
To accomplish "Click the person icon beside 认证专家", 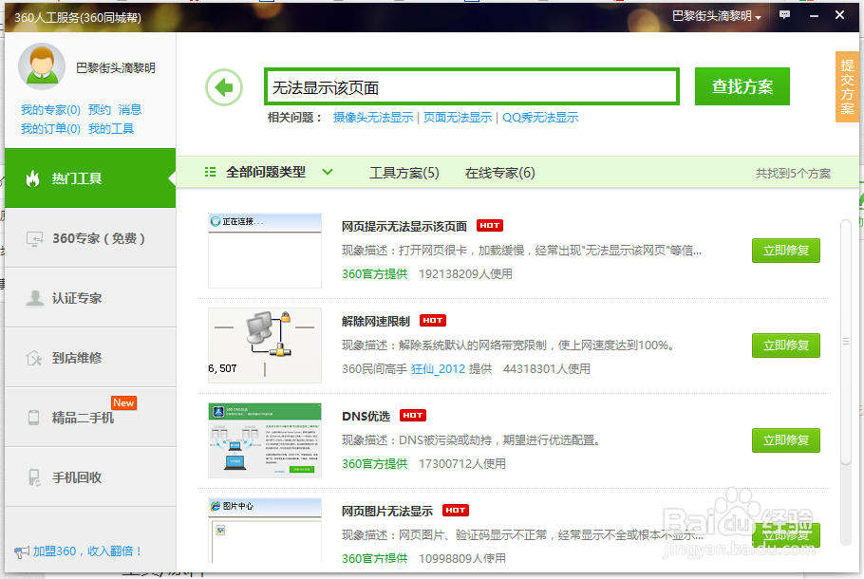I will [35, 298].
